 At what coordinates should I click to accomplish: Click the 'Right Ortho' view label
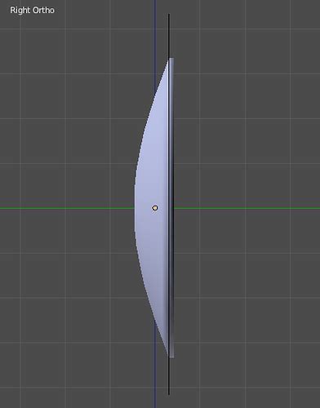[x=32, y=11]
